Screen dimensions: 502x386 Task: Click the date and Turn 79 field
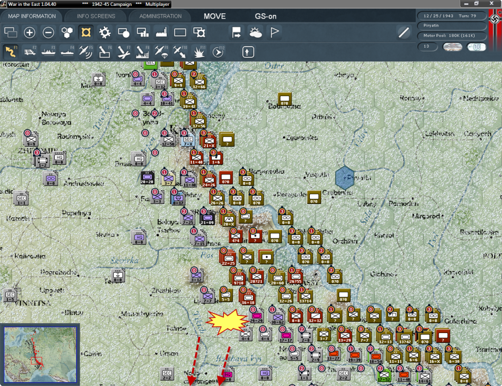coord(452,16)
